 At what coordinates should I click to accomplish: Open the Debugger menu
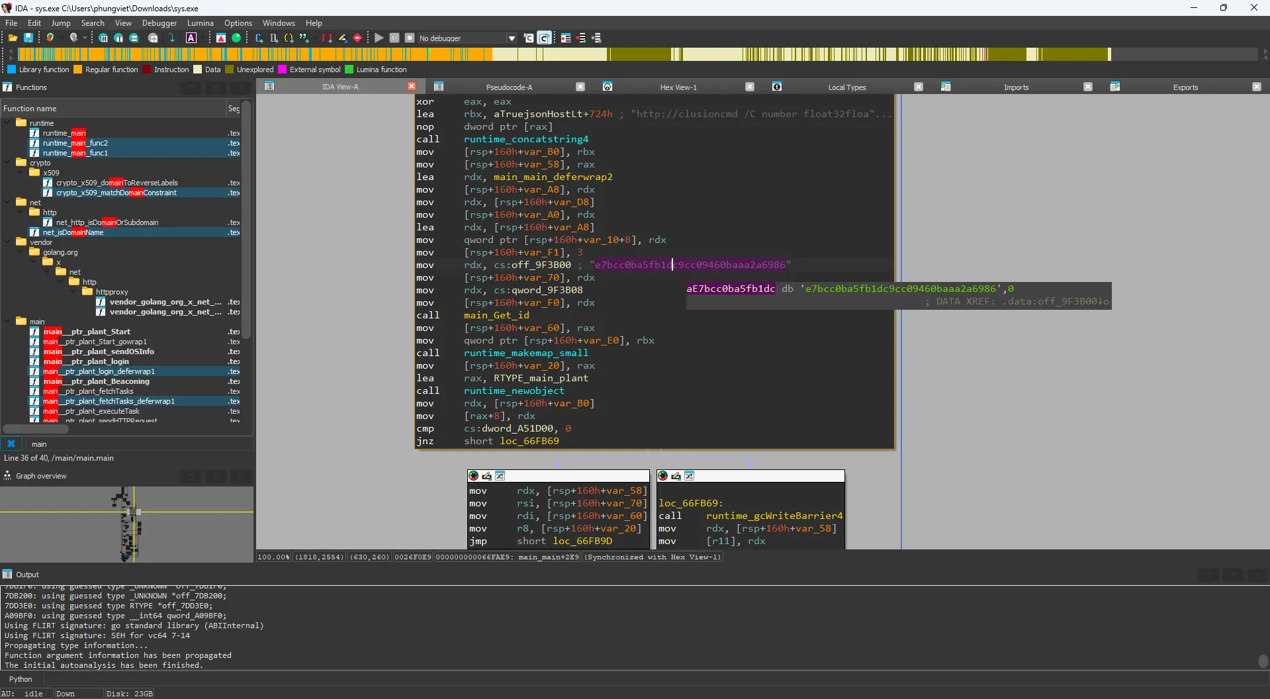(159, 23)
